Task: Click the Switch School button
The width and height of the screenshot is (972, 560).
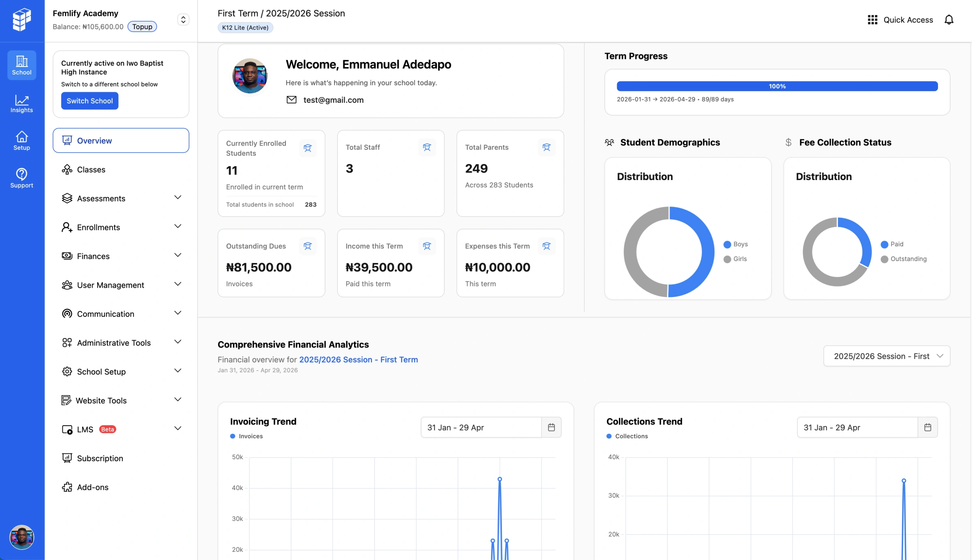Action: click(90, 101)
